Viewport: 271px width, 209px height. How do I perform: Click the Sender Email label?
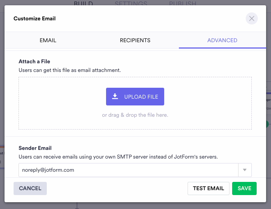[x=35, y=148]
